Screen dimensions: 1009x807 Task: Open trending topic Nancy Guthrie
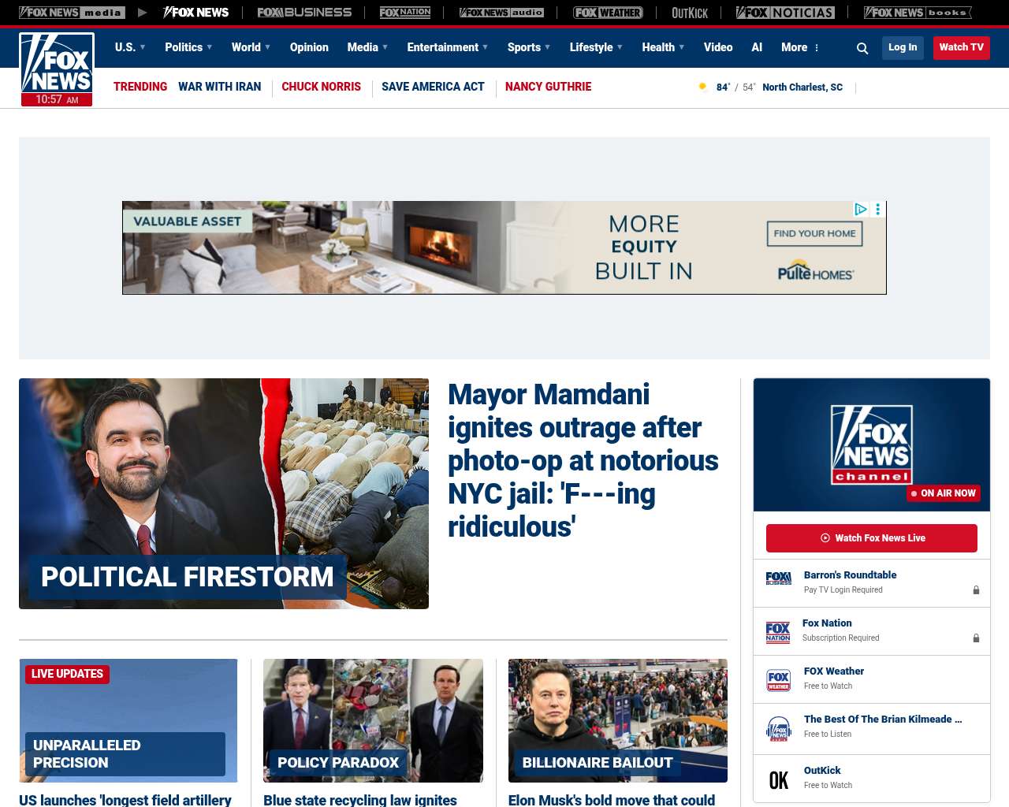548,87
